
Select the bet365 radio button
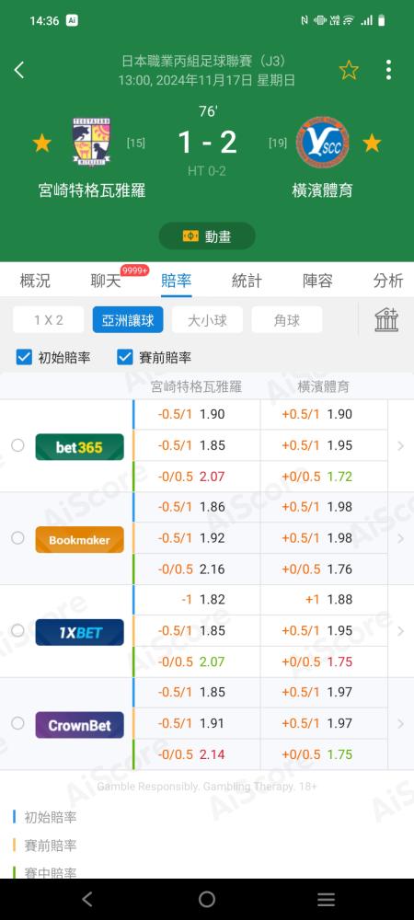coord(17,446)
